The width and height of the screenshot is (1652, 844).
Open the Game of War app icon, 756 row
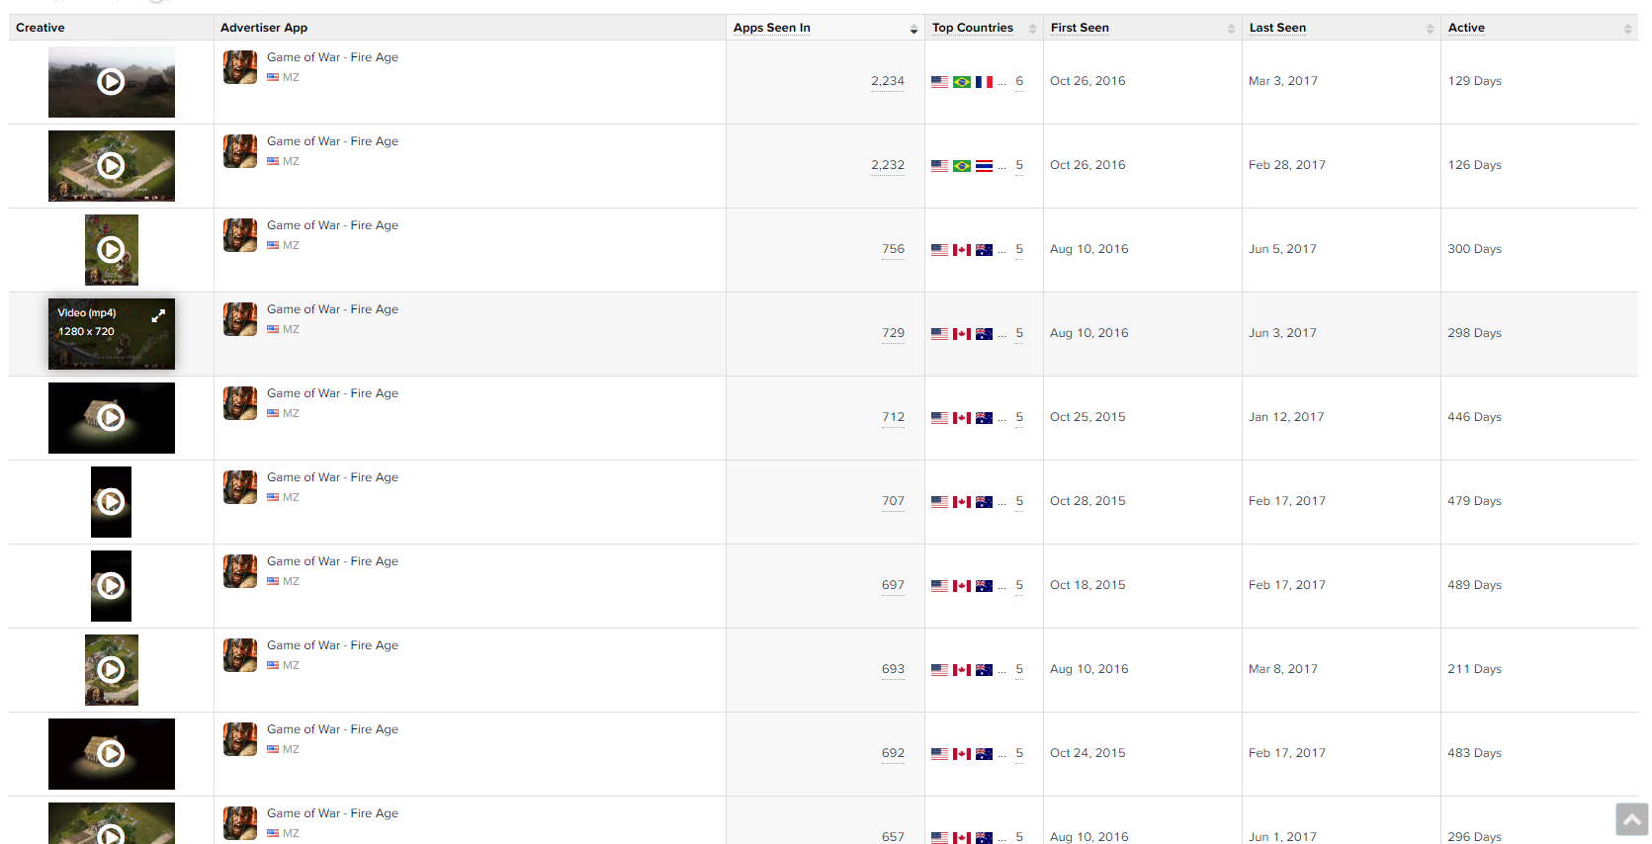[240, 235]
